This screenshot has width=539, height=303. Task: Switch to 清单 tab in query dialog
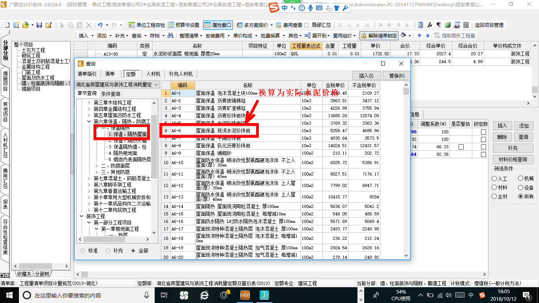(x=110, y=74)
